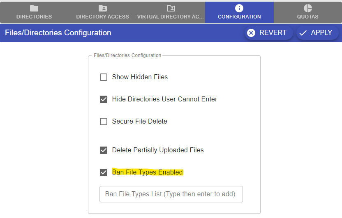Enable the Show Hidden Files checkbox

[104, 77]
